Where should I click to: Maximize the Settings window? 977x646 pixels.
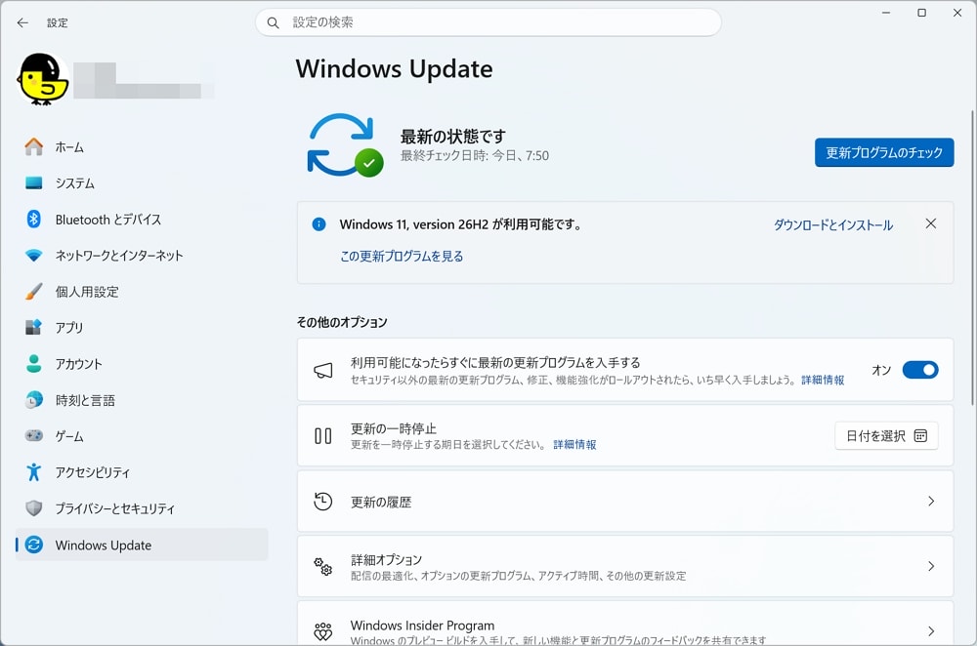coord(921,13)
